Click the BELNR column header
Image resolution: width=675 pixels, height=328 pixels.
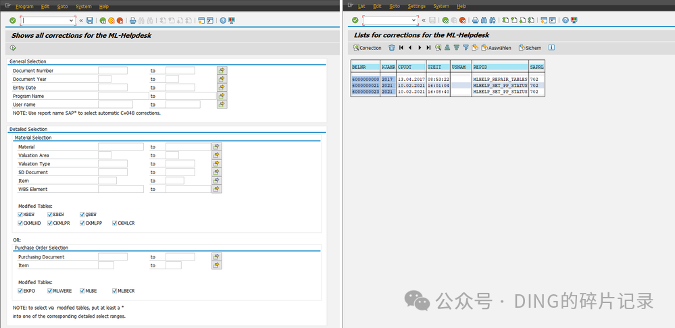pyautogui.click(x=366, y=67)
